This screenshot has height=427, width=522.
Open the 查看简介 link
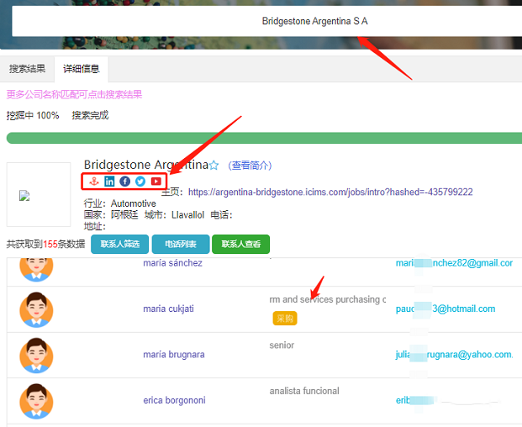[250, 166]
